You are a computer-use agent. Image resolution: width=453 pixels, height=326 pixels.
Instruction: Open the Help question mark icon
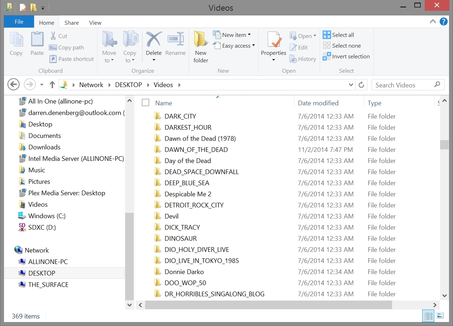[x=443, y=22]
